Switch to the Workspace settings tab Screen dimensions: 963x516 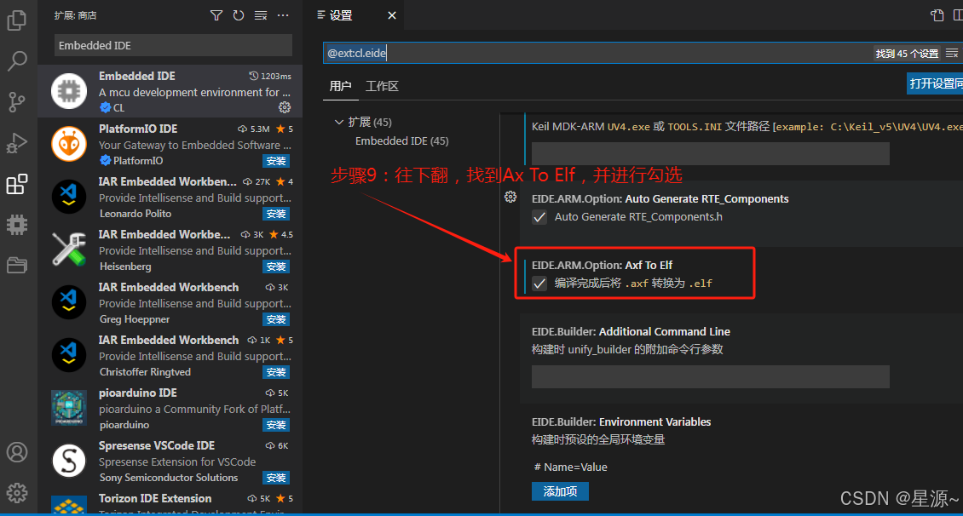click(382, 86)
